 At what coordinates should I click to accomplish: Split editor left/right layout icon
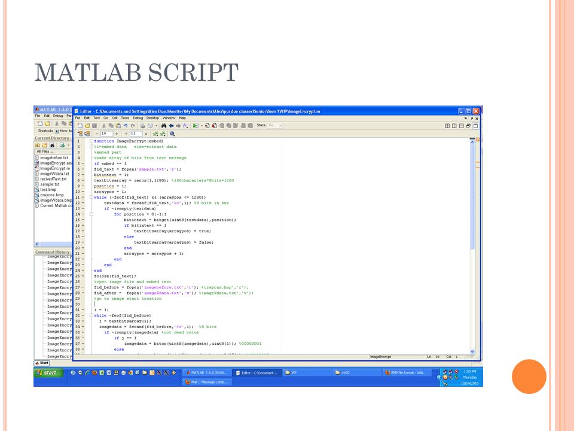[x=454, y=126]
